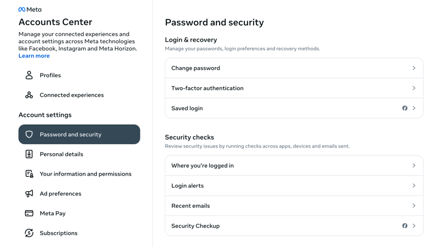Screen dimensions: 445x247
Task: Click the Connected experiences icon
Action: click(x=29, y=95)
